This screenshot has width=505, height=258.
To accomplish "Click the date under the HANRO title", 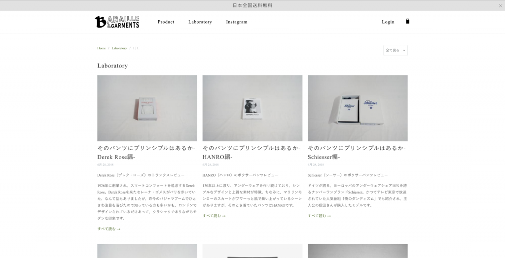I will click(211, 165).
